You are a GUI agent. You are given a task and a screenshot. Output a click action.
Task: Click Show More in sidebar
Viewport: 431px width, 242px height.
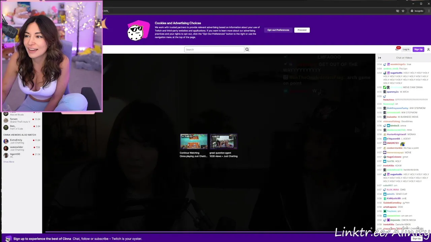click(x=9, y=162)
